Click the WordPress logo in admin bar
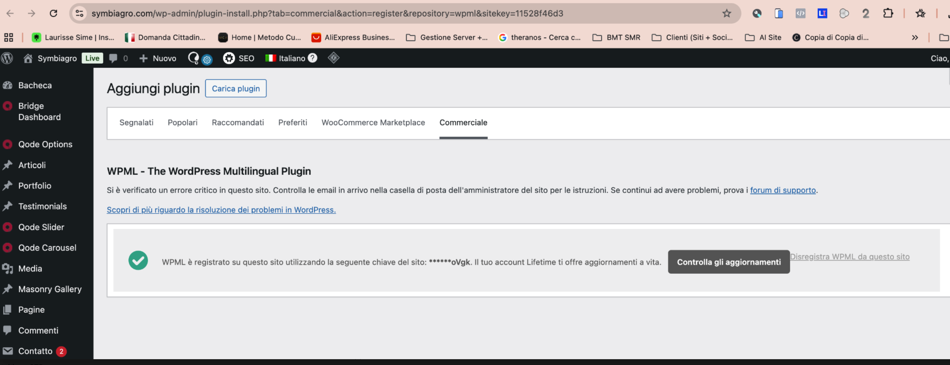This screenshot has height=365, width=950. pos(7,58)
